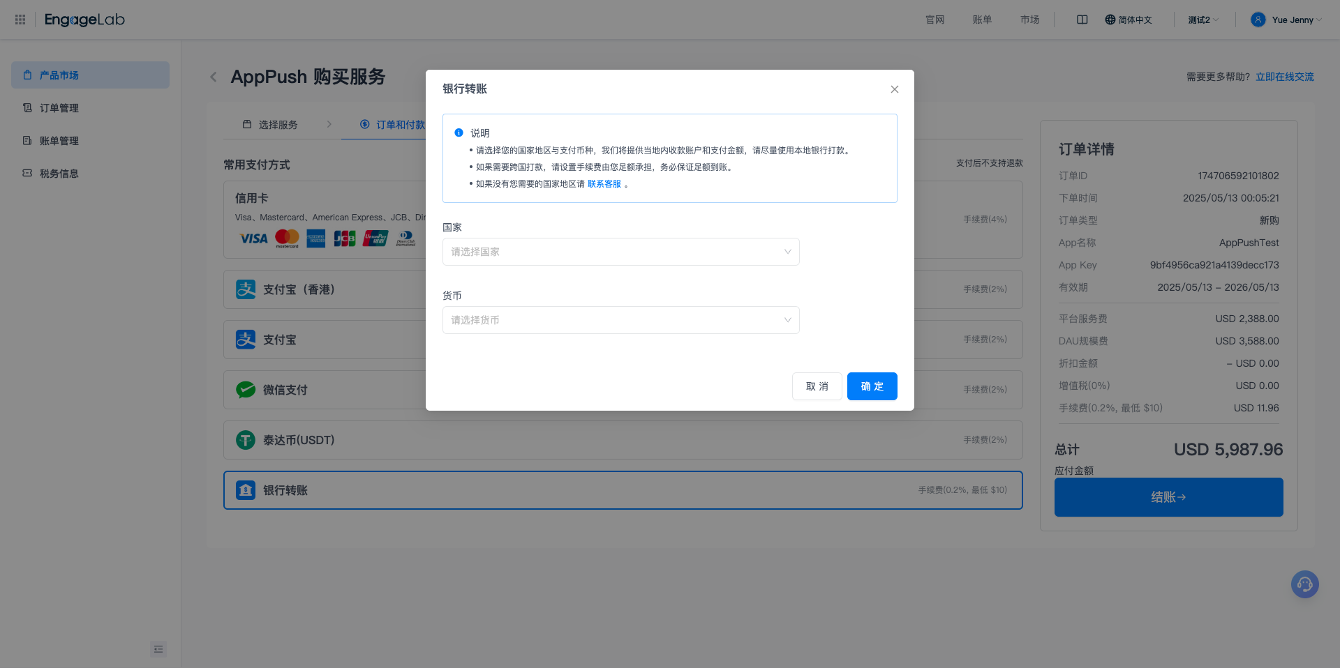This screenshot has width=1340, height=668.
Task: Close the 银行转账 dialog with X
Action: pyautogui.click(x=895, y=89)
